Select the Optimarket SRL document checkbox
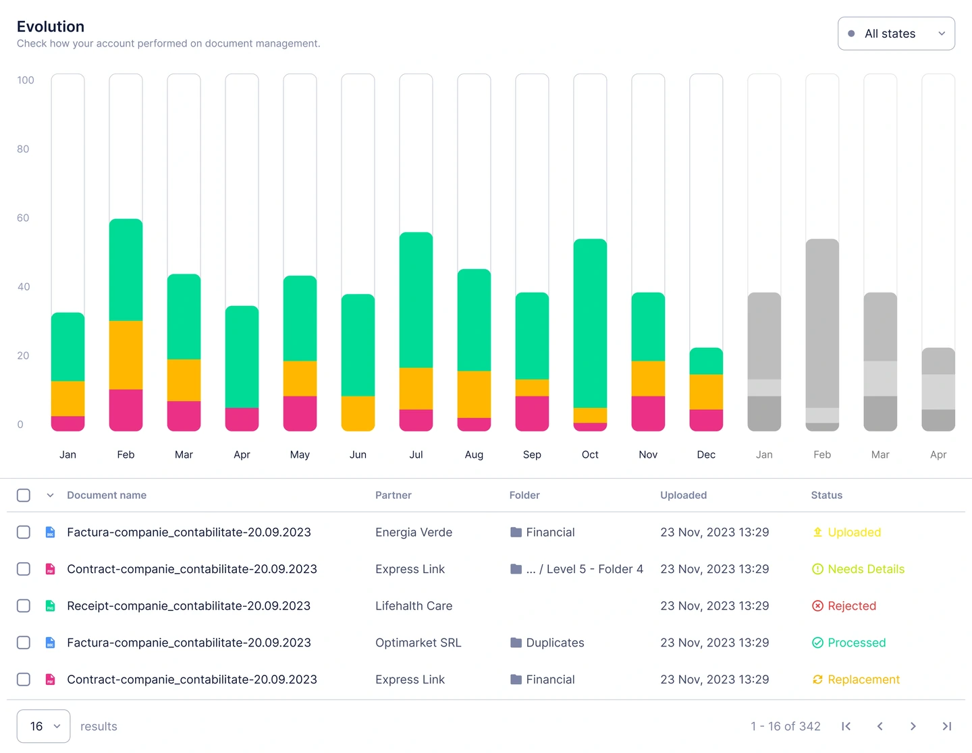 tap(24, 643)
